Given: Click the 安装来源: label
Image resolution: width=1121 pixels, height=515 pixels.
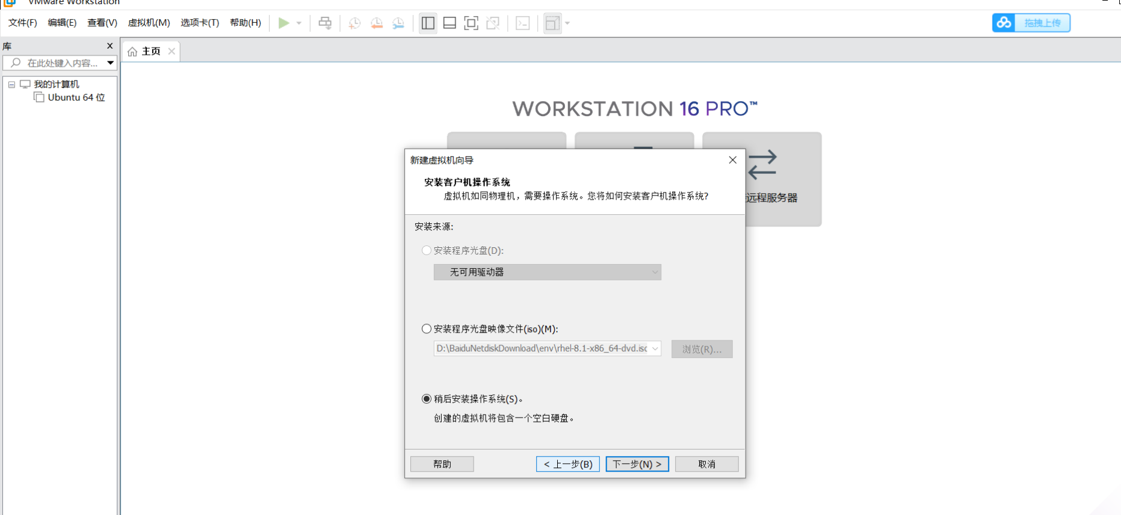Looking at the screenshot, I should [x=434, y=227].
